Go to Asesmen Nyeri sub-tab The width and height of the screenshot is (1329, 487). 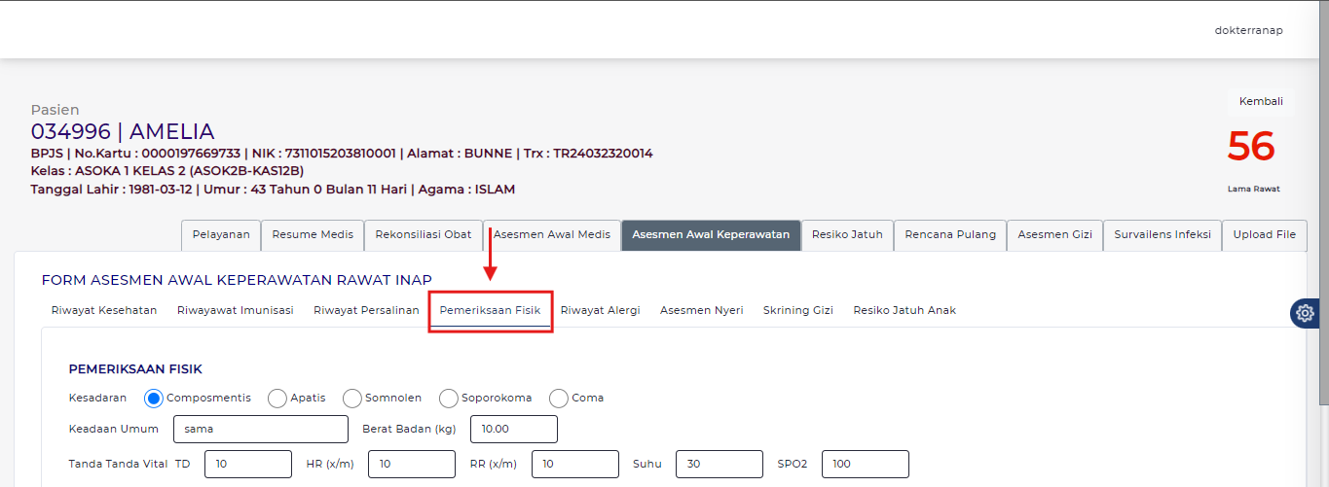point(701,311)
